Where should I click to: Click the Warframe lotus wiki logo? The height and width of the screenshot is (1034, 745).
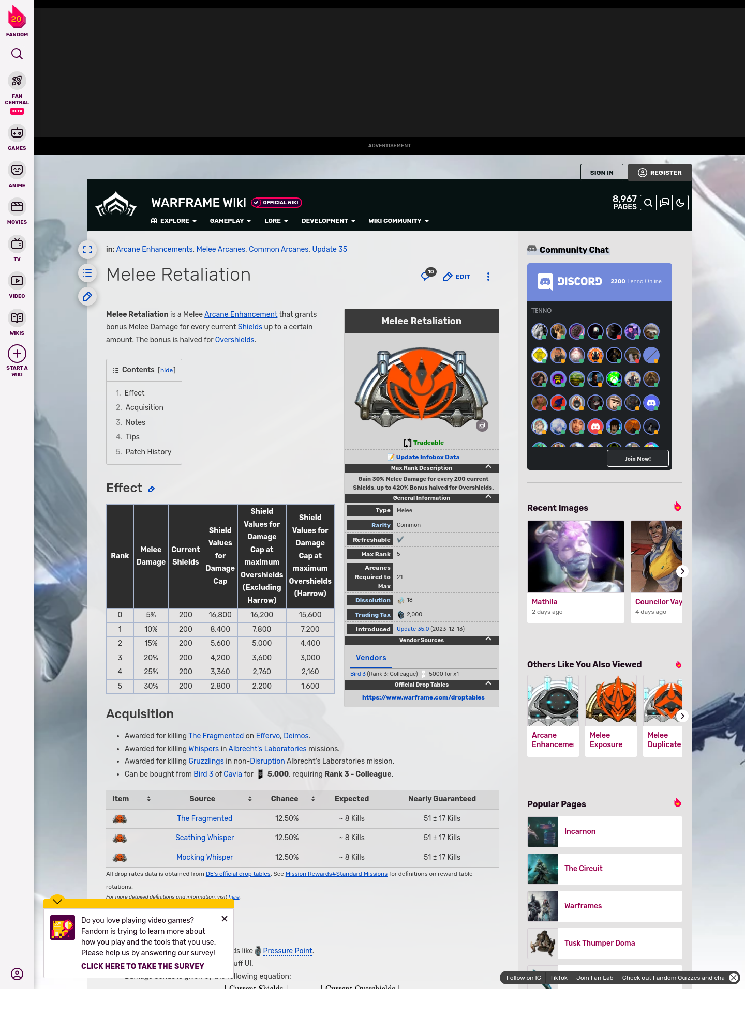tap(116, 204)
